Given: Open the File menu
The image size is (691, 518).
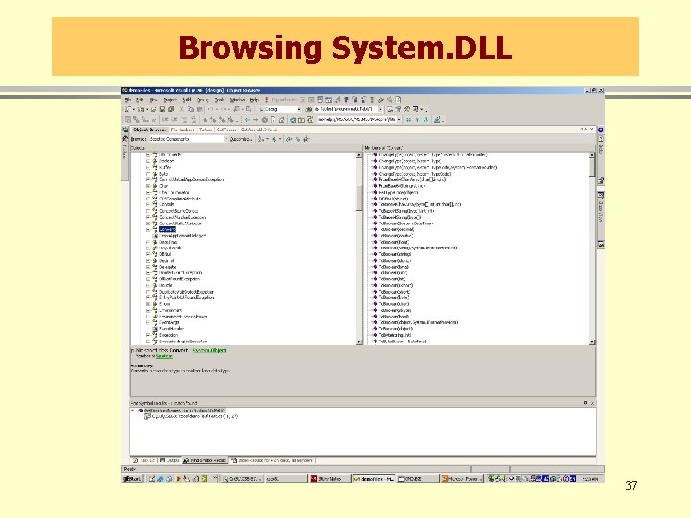Looking at the screenshot, I should pos(128,100).
